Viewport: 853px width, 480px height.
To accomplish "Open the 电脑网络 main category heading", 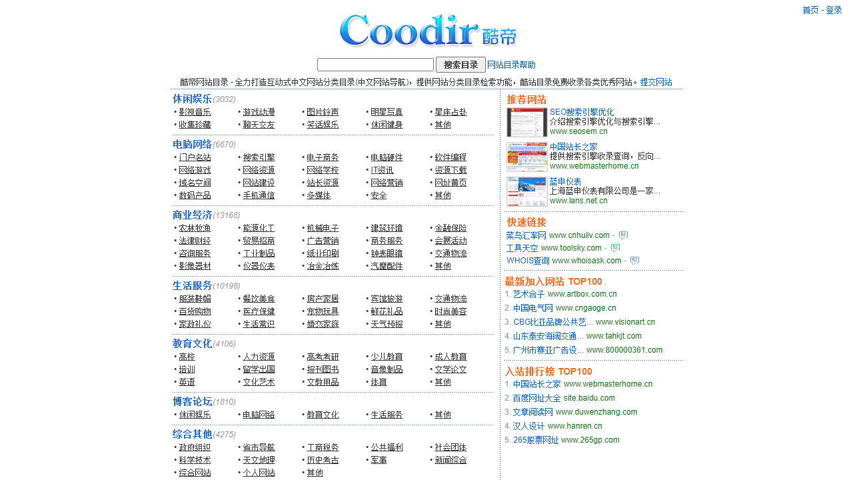I will (x=192, y=144).
